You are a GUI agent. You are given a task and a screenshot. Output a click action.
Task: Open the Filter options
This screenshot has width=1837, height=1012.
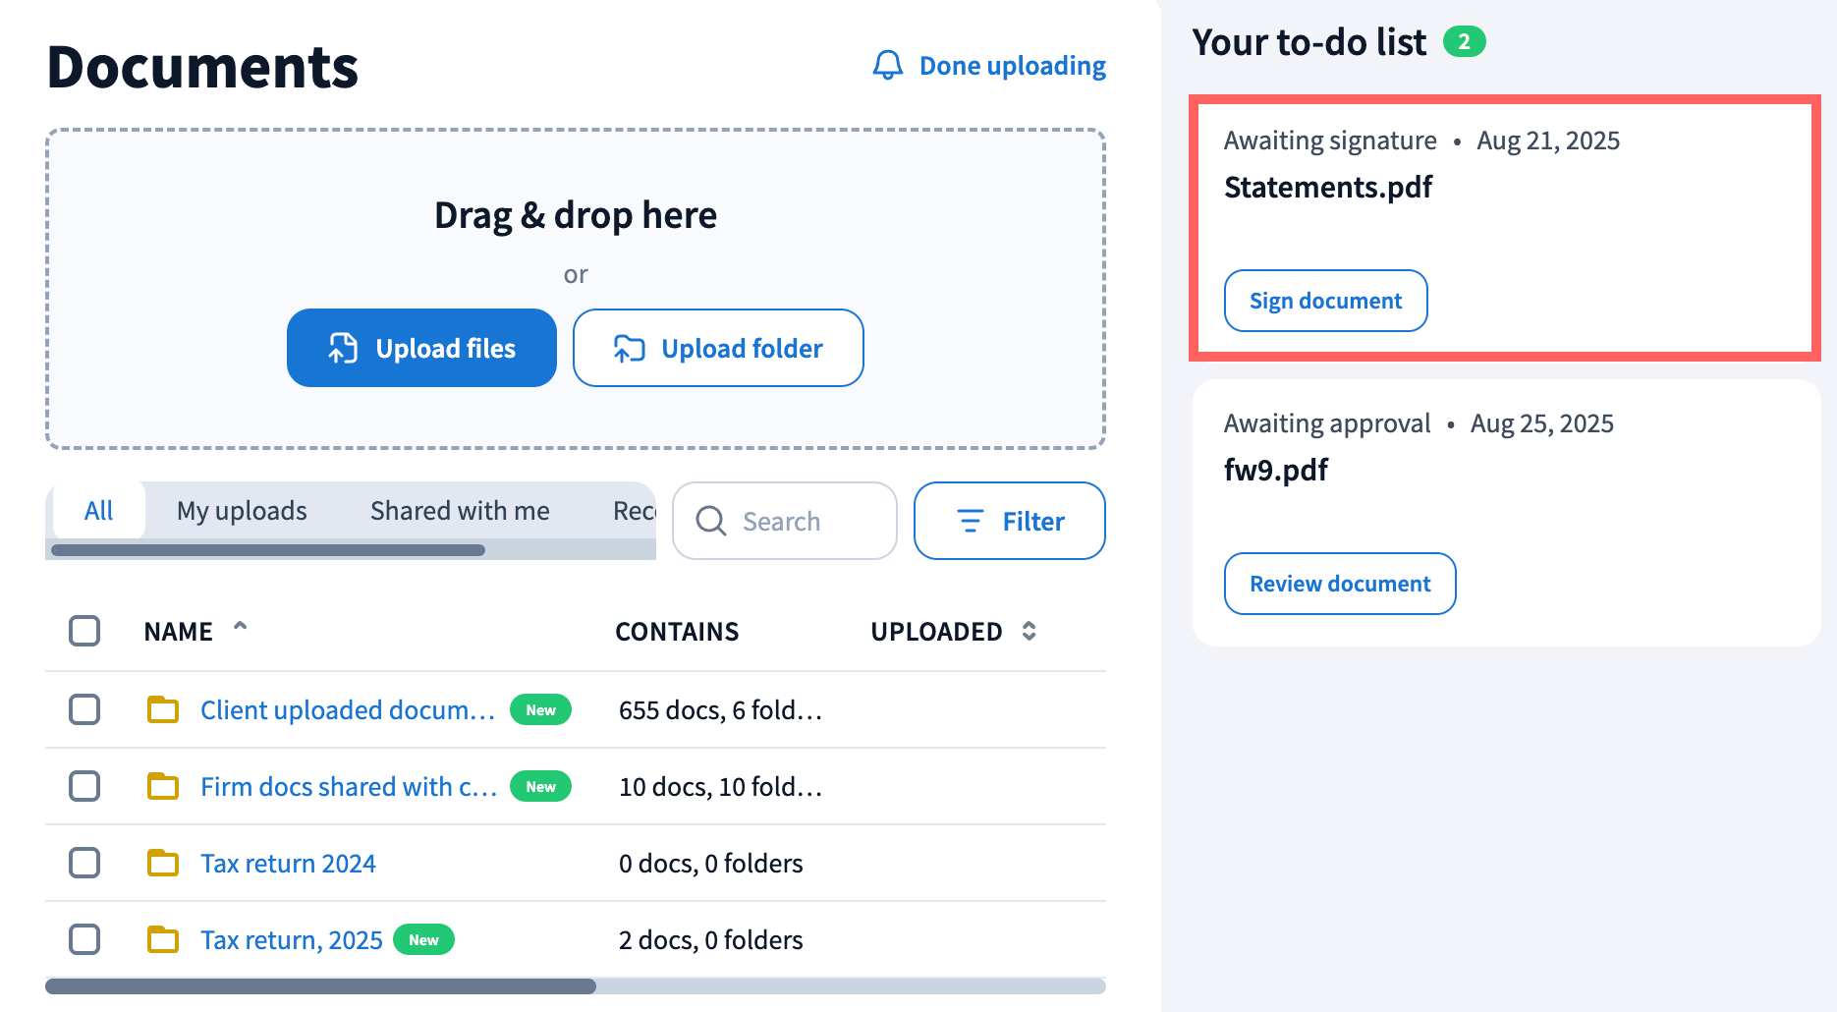pos(1009,521)
